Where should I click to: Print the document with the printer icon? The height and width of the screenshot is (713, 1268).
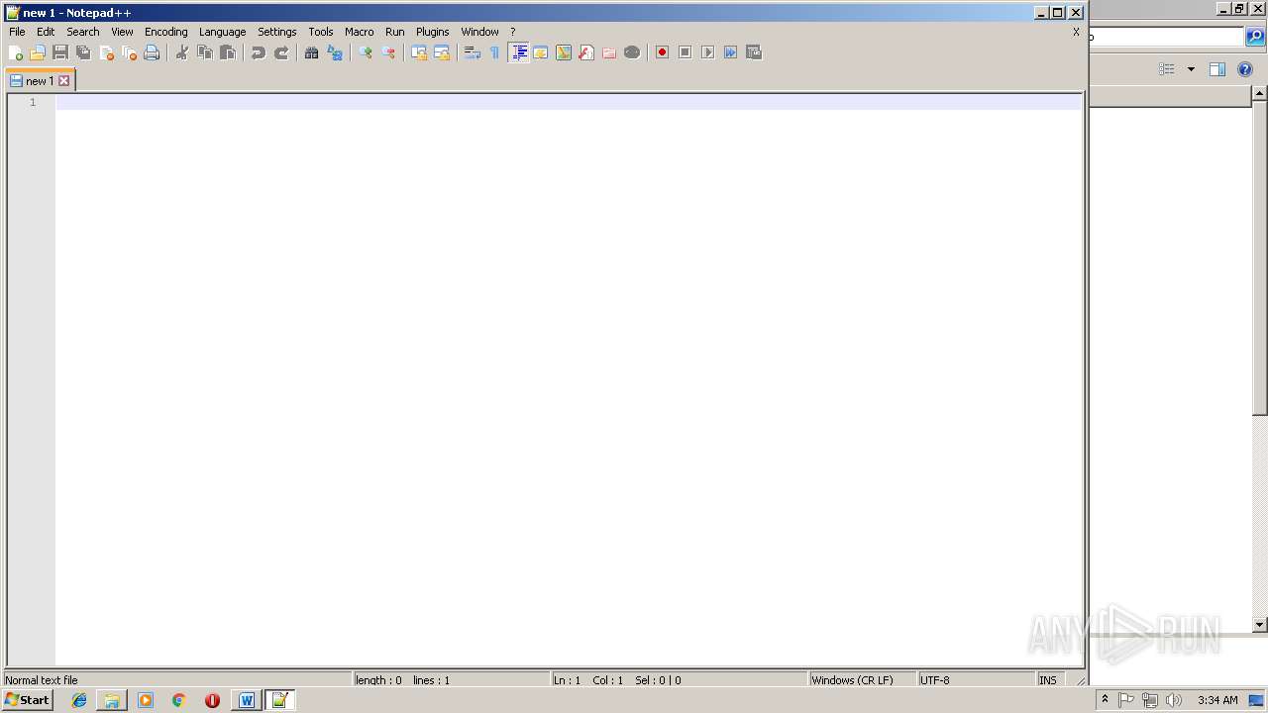pyautogui.click(x=152, y=52)
